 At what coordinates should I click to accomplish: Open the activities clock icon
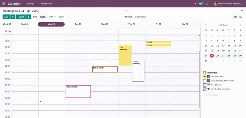click(x=207, y=4)
